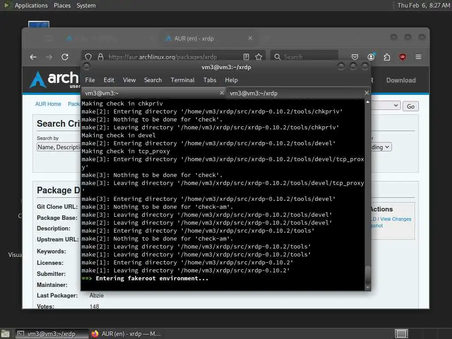Close the vm3@vm3:~ terminal tab
This screenshot has height=339, width=452.
pos(222,93)
